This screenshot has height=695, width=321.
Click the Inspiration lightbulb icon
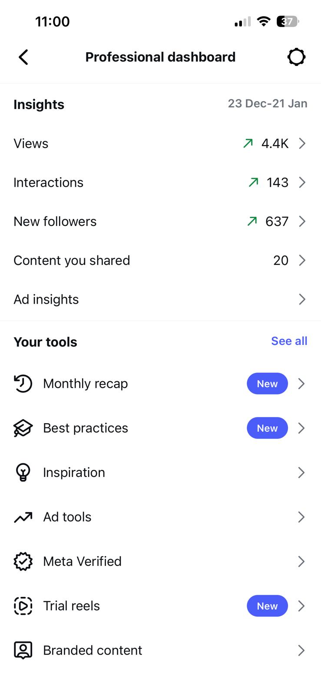pyautogui.click(x=23, y=472)
